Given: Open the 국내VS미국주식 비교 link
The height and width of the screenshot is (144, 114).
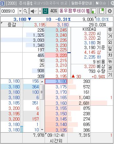Looking at the screenshot, I should coord(51,3).
